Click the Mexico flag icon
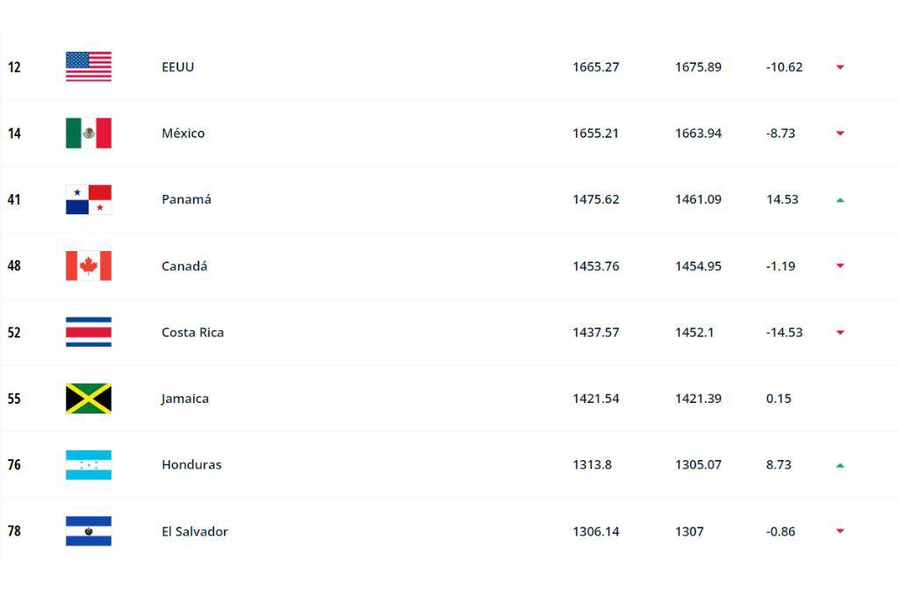899x597 pixels. (x=89, y=133)
